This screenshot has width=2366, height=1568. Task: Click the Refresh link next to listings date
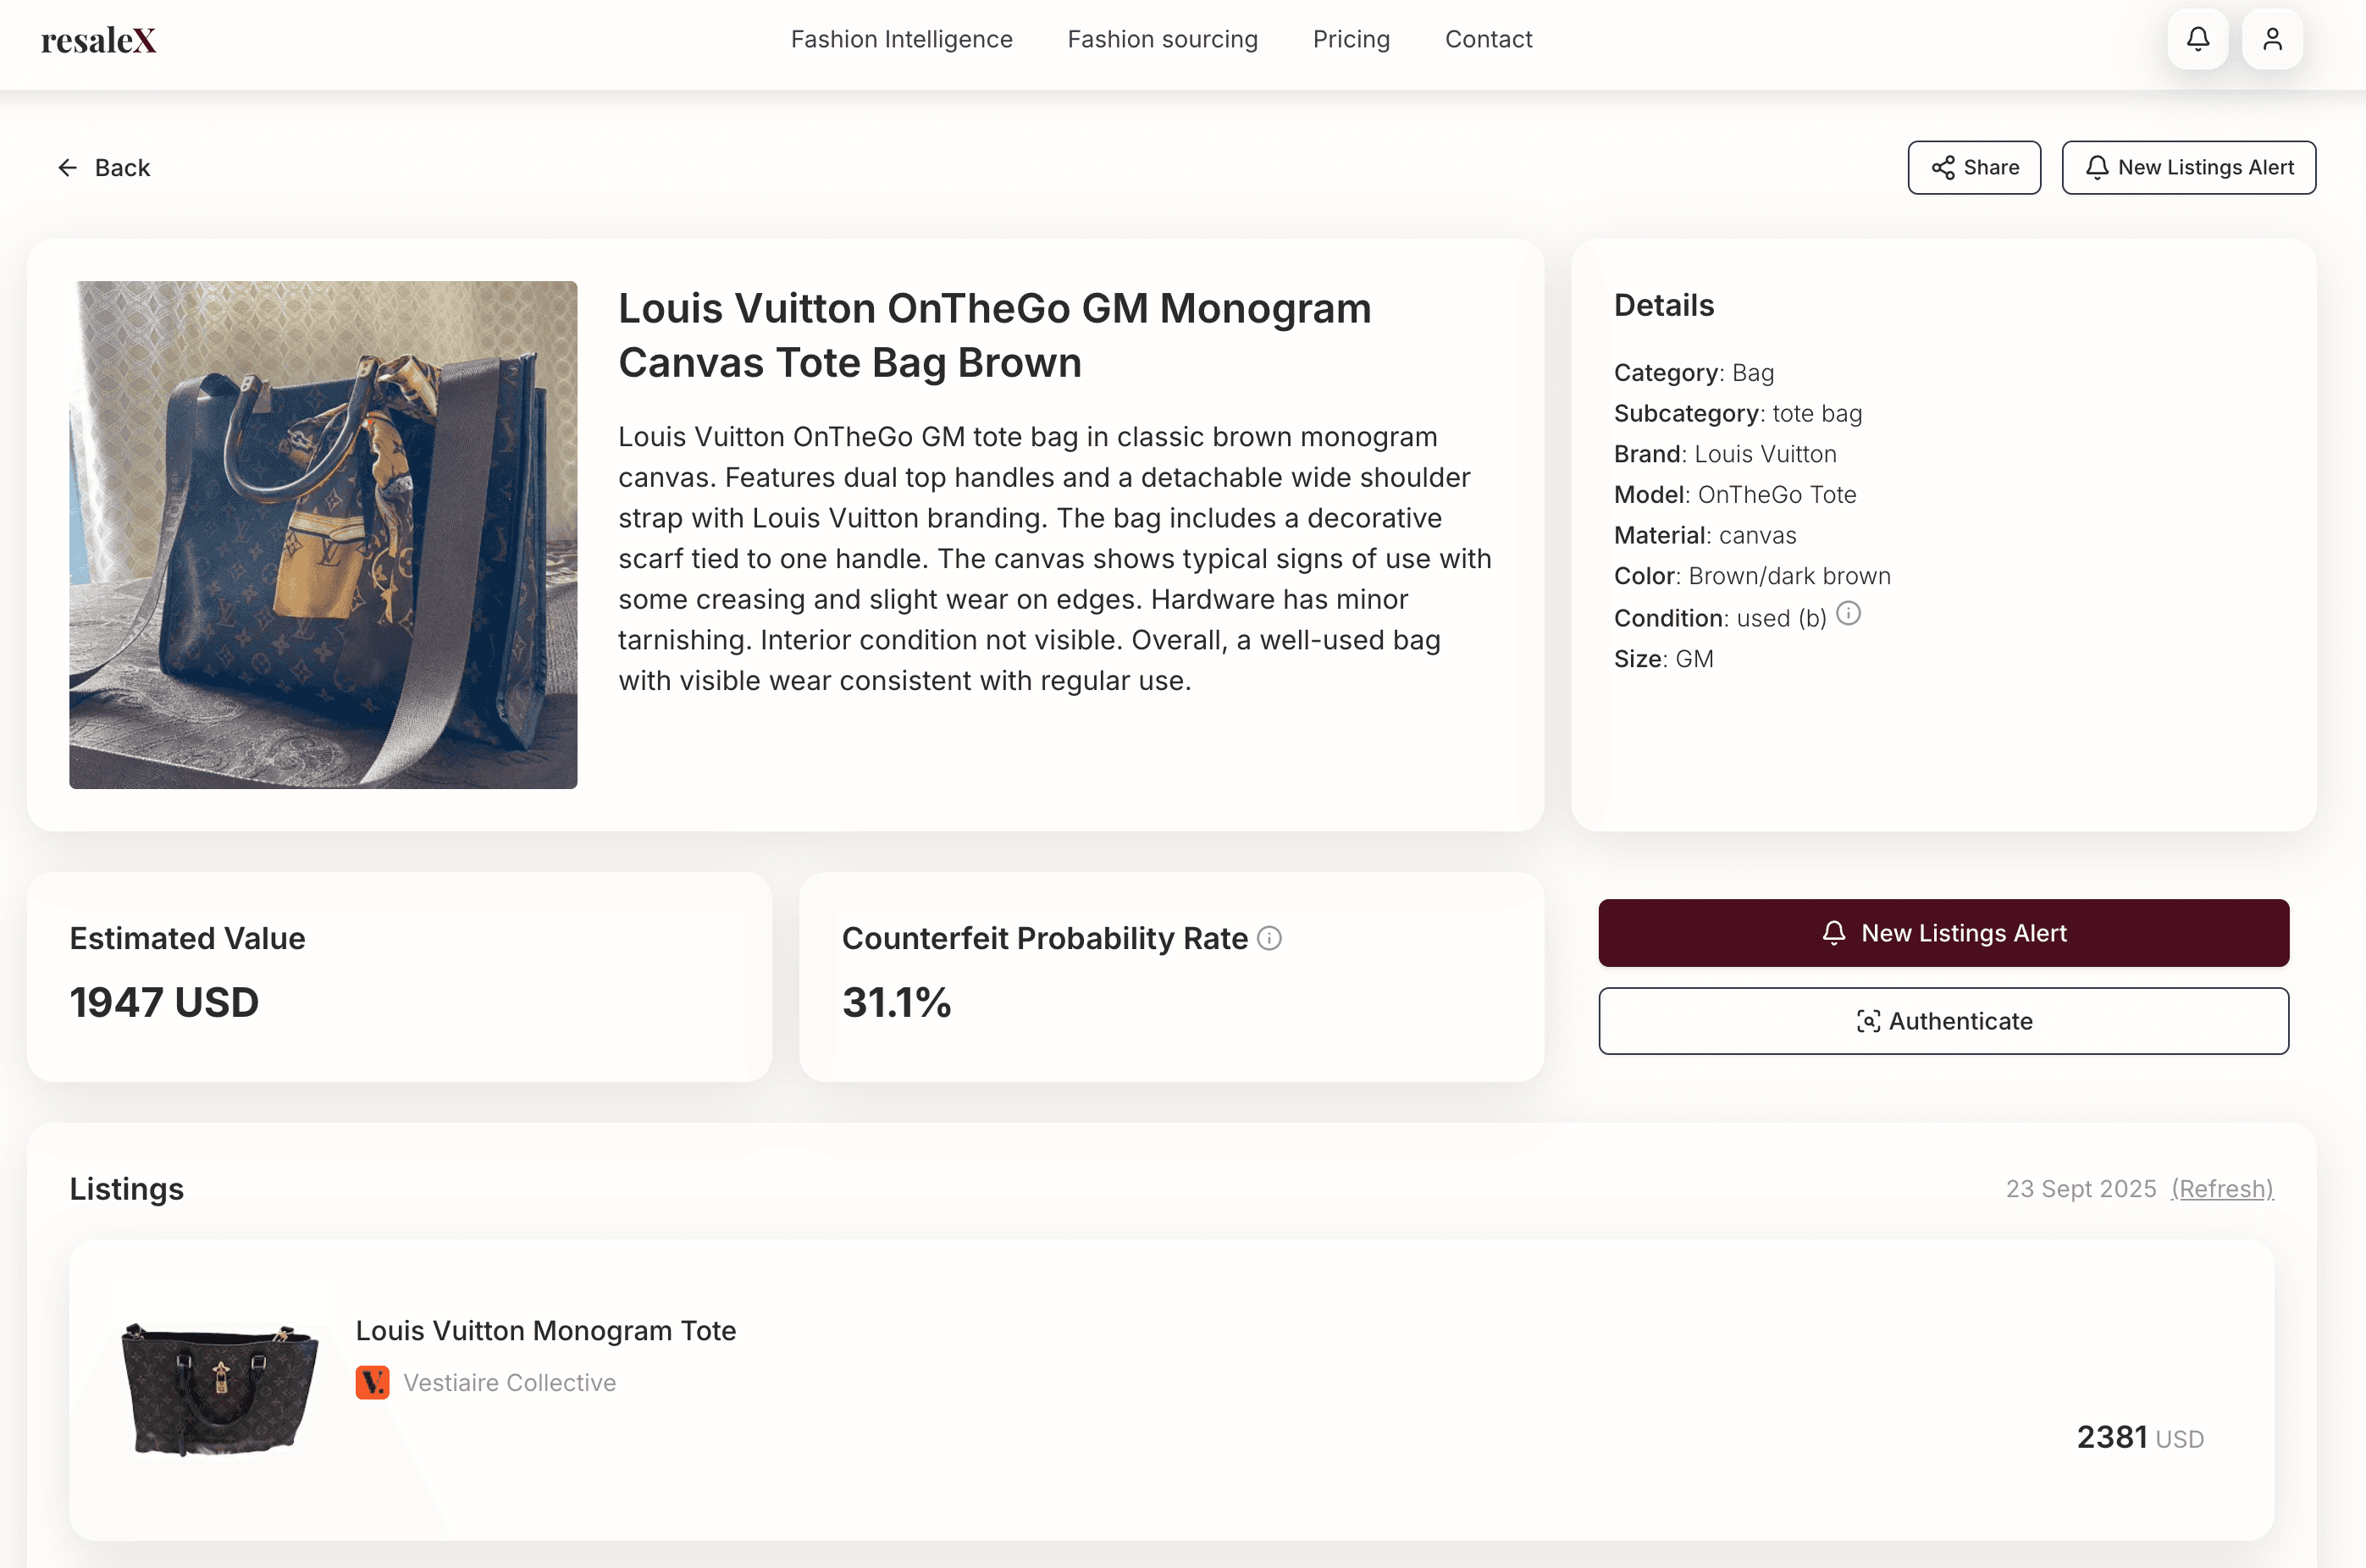[2222, 1189]
